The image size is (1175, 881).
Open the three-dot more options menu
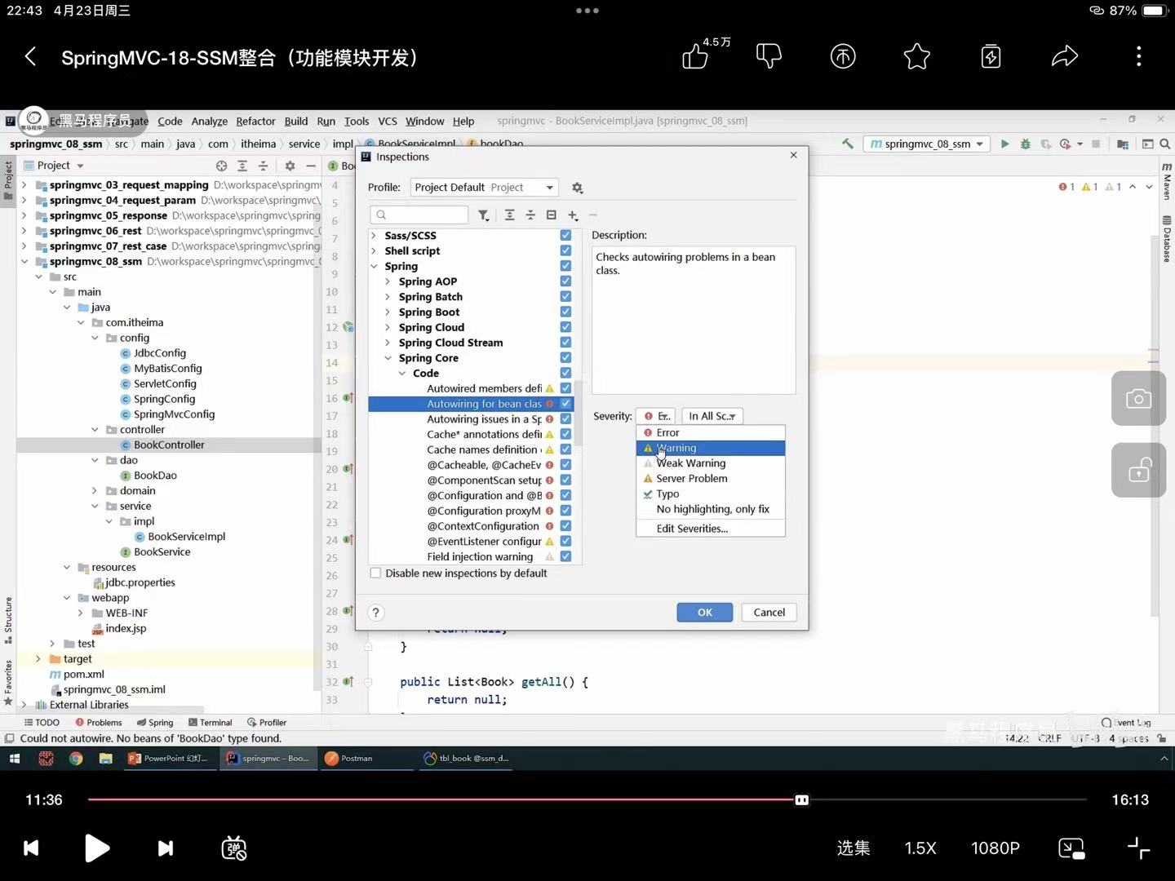pos(1139,56)
